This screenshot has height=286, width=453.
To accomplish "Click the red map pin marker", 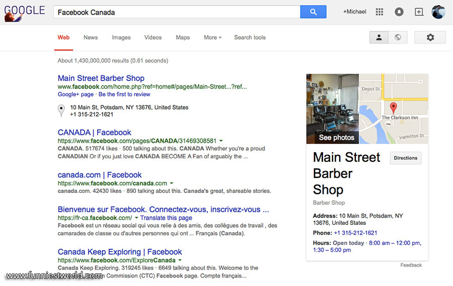I will 394,107.
